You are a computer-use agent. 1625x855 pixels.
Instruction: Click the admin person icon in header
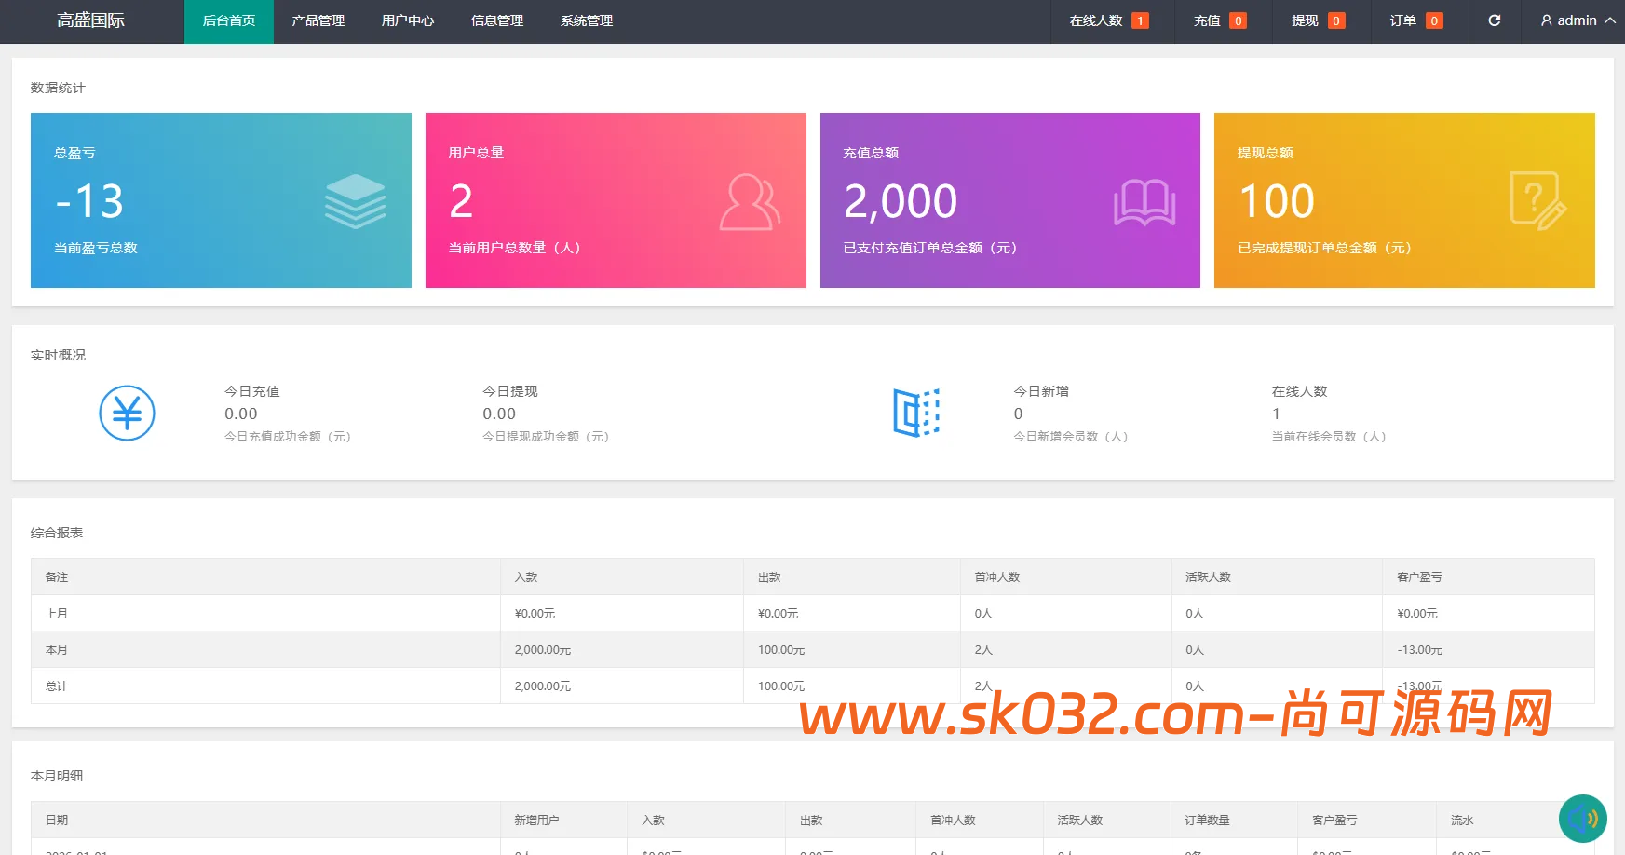pyautogui.click(x=1546, y=20)
